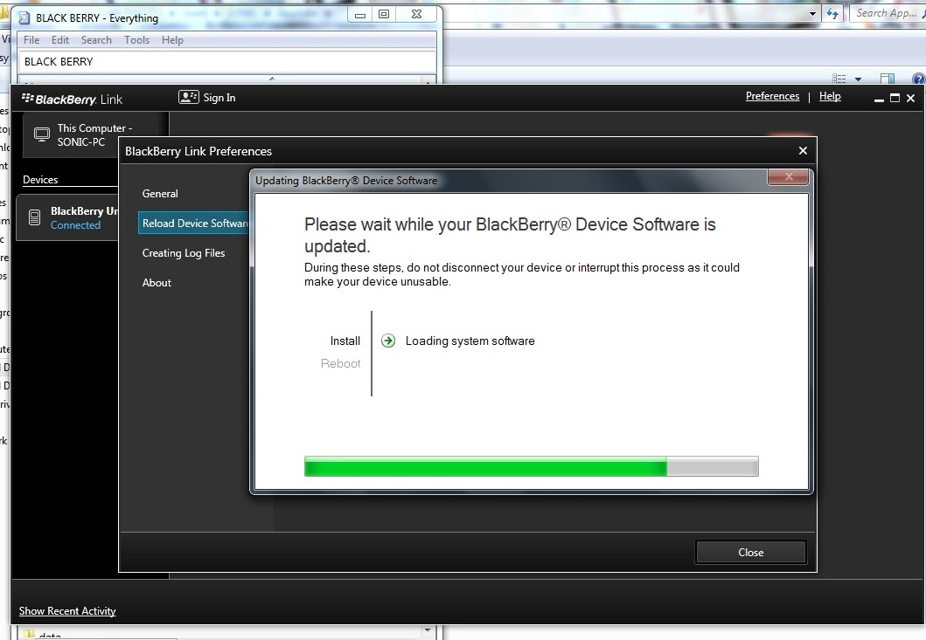Click the Connected status text

75,225
